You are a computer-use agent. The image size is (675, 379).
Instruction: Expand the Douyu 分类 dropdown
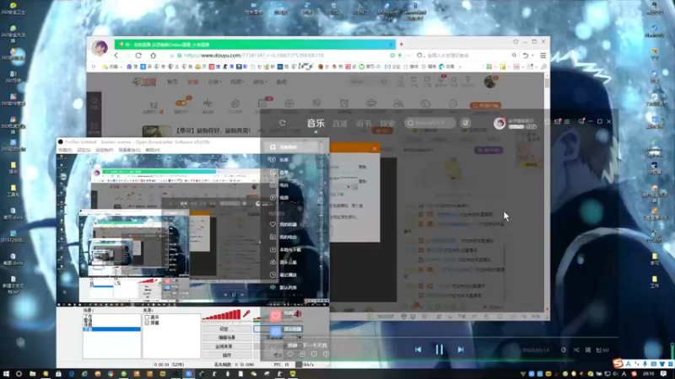pyautogui.click(x=214, y=82)
